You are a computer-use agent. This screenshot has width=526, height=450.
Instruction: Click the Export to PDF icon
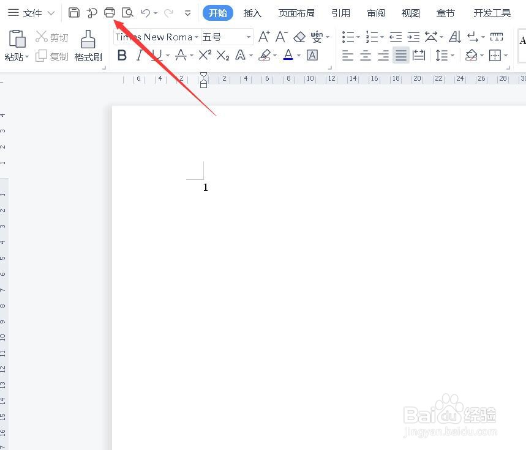(x=92, y=13)
